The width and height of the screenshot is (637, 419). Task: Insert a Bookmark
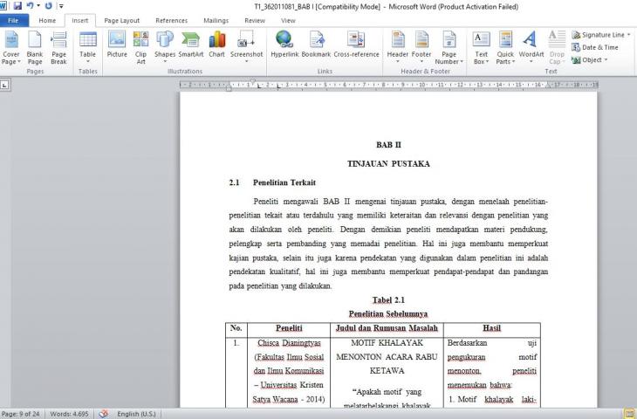(x=316, y=45)
